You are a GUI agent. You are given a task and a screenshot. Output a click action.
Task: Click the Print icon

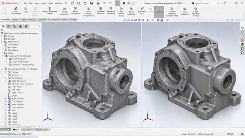coord(98,3)
